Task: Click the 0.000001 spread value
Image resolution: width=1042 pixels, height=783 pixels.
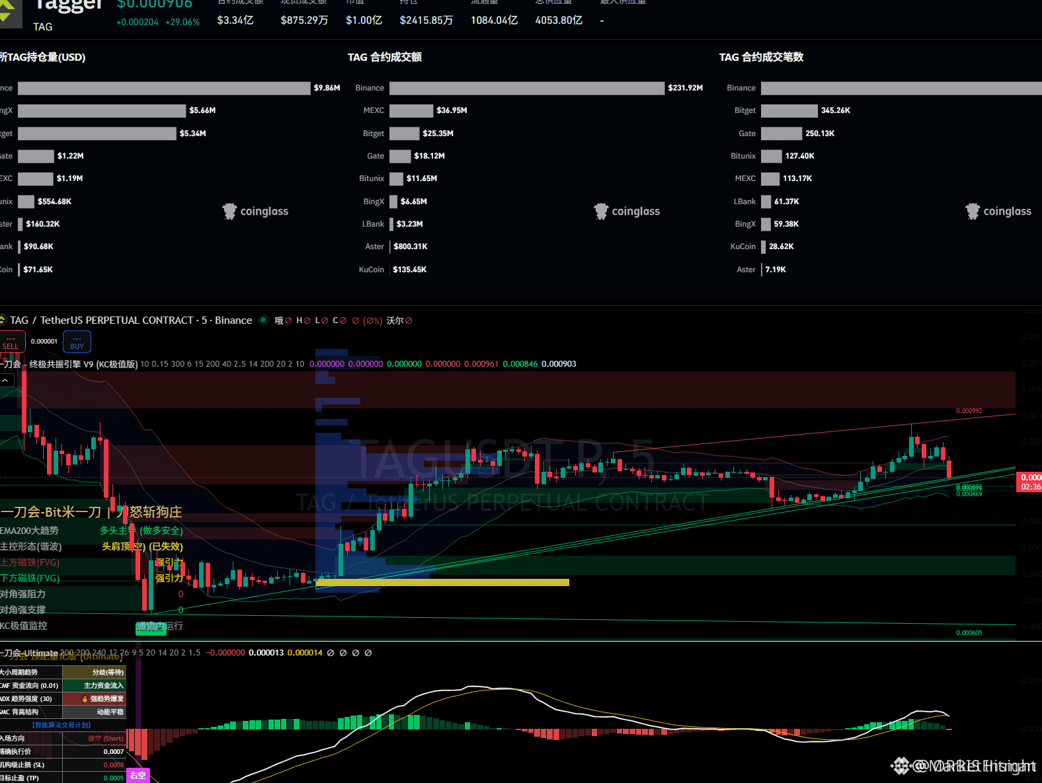Action: [x=44, y=342]
